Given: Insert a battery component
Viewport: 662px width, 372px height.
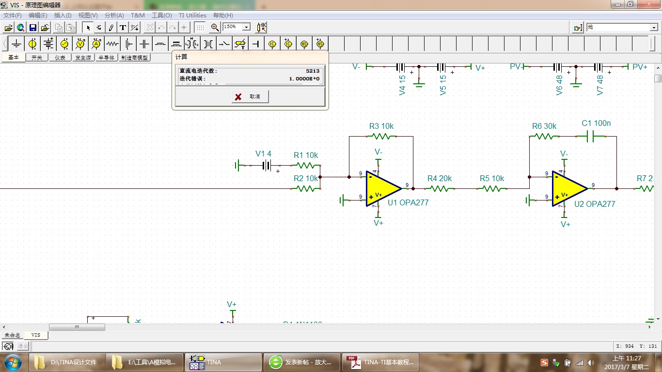Looking at the screenshot, I should 48,44.
